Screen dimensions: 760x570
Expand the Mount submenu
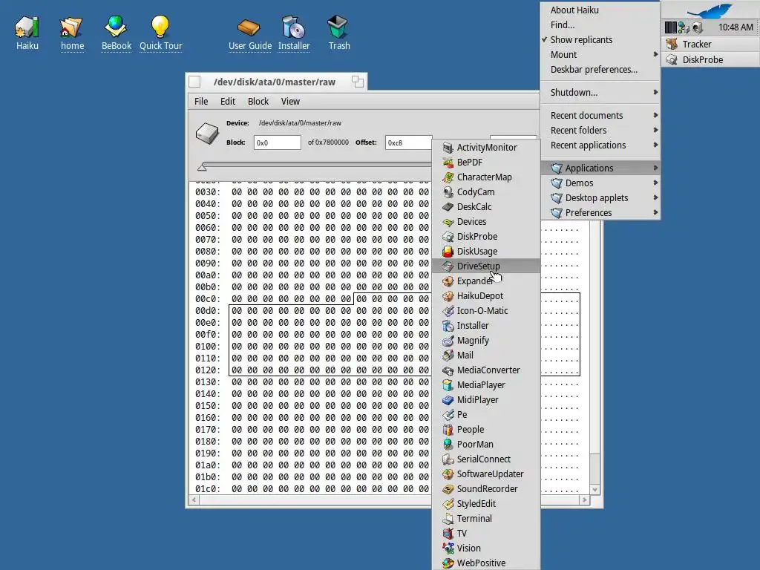[x=600, y=55]
